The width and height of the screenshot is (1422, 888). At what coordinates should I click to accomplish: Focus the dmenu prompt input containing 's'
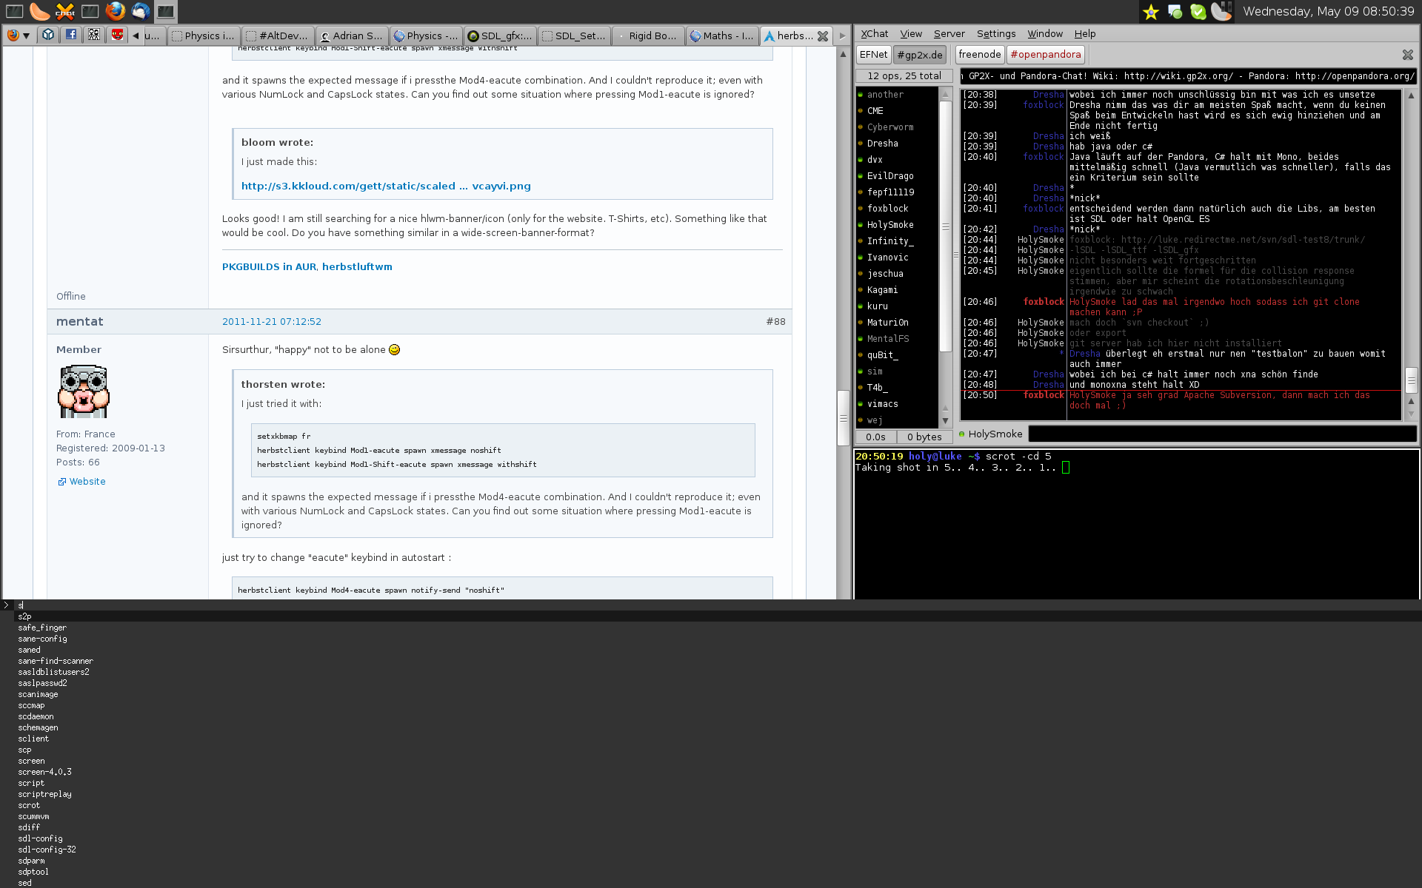(718, 605)
